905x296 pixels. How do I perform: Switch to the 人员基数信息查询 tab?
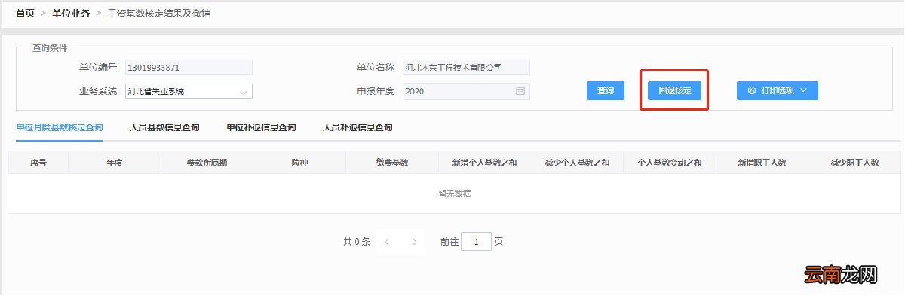(164, 127)
